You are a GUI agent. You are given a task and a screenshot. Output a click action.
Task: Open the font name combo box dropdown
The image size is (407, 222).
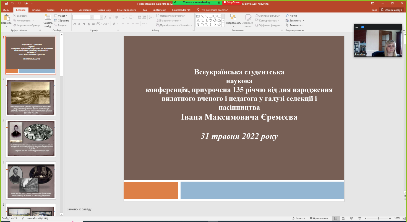click(92, 17)
